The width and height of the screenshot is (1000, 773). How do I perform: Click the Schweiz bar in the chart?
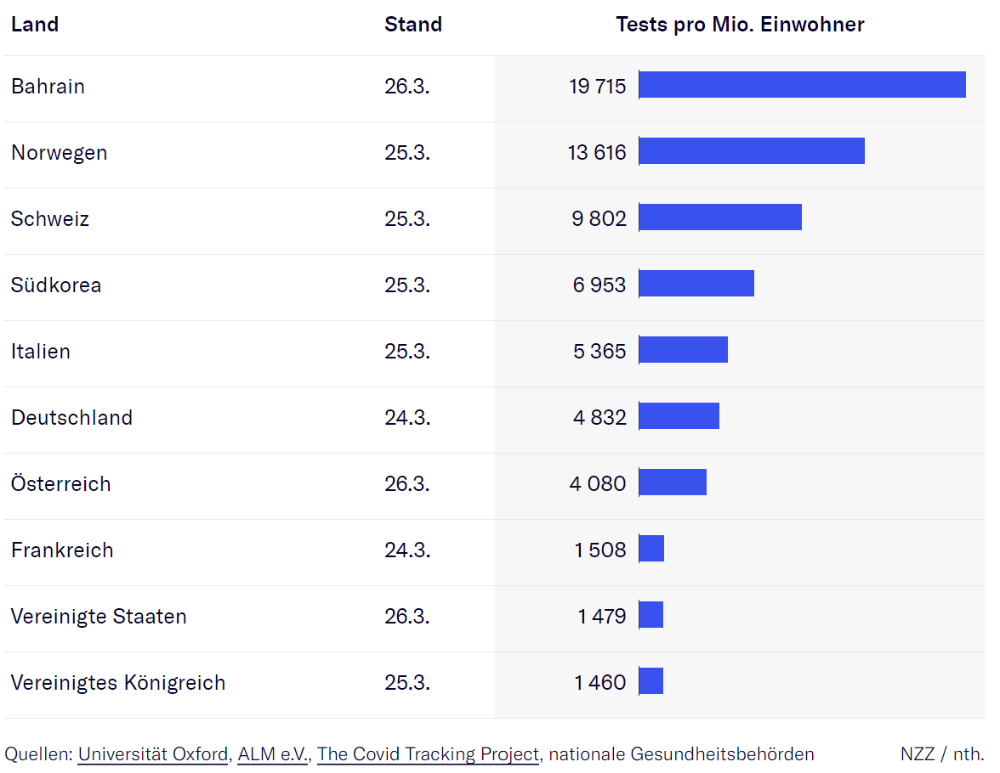click(x=720, y=217)
